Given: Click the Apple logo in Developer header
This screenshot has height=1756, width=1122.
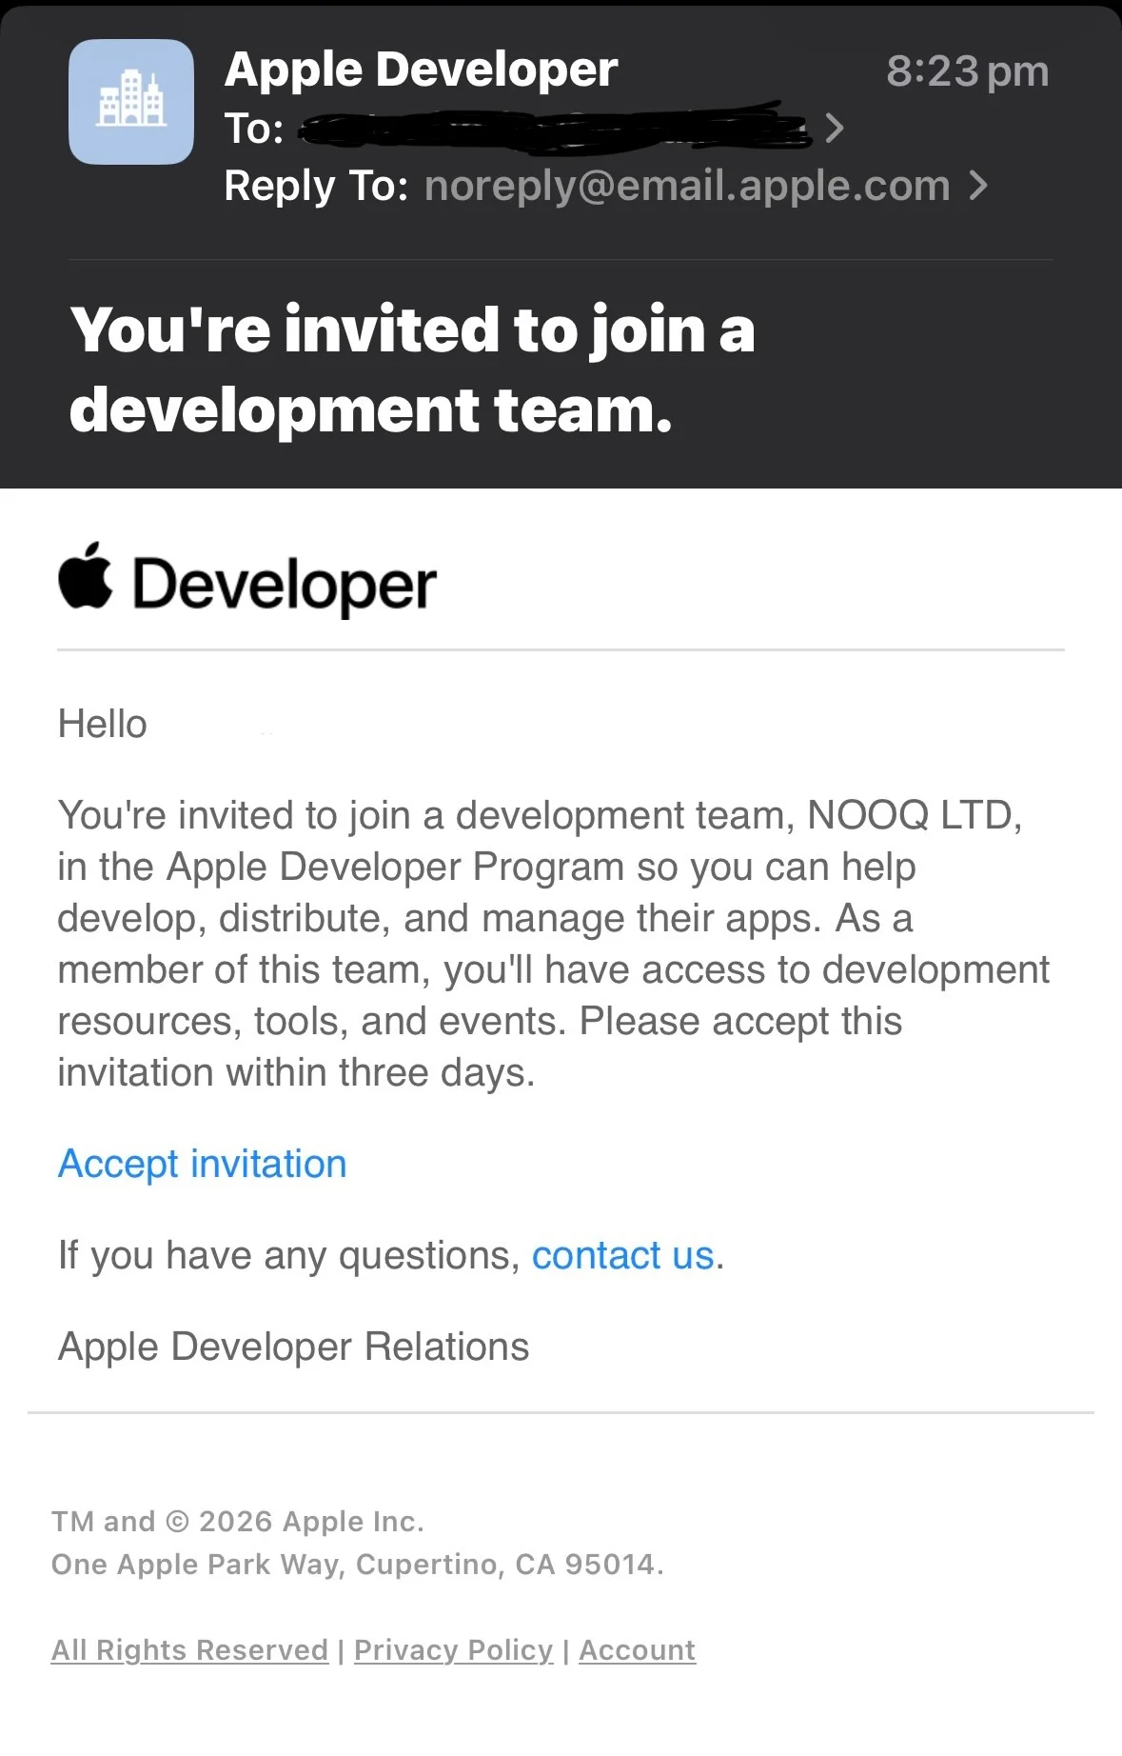Looking at the screenshot, I should tap(86, 576).
